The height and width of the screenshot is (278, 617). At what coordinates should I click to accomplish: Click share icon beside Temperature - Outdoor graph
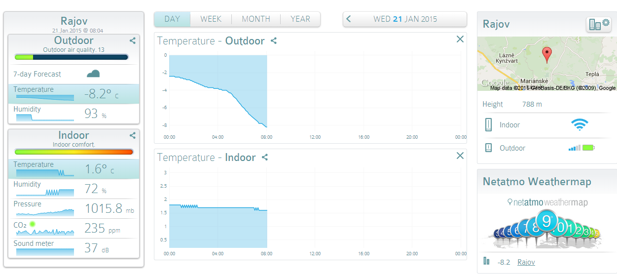point(274,41)
